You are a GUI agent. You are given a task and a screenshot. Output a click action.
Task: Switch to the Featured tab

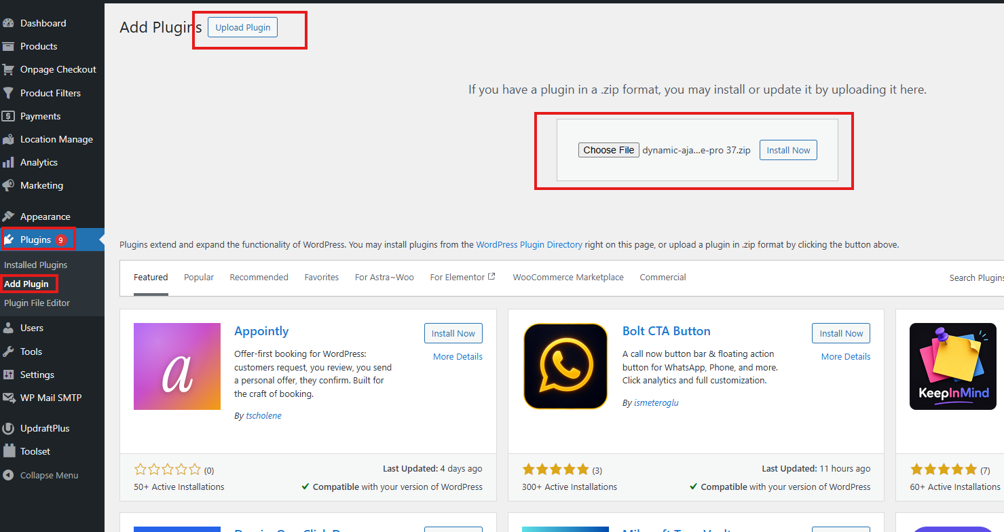click(x=151, y=277)
